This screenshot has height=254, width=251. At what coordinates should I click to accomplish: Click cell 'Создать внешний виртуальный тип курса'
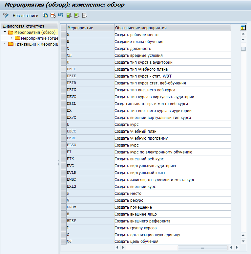pos(172,117)
